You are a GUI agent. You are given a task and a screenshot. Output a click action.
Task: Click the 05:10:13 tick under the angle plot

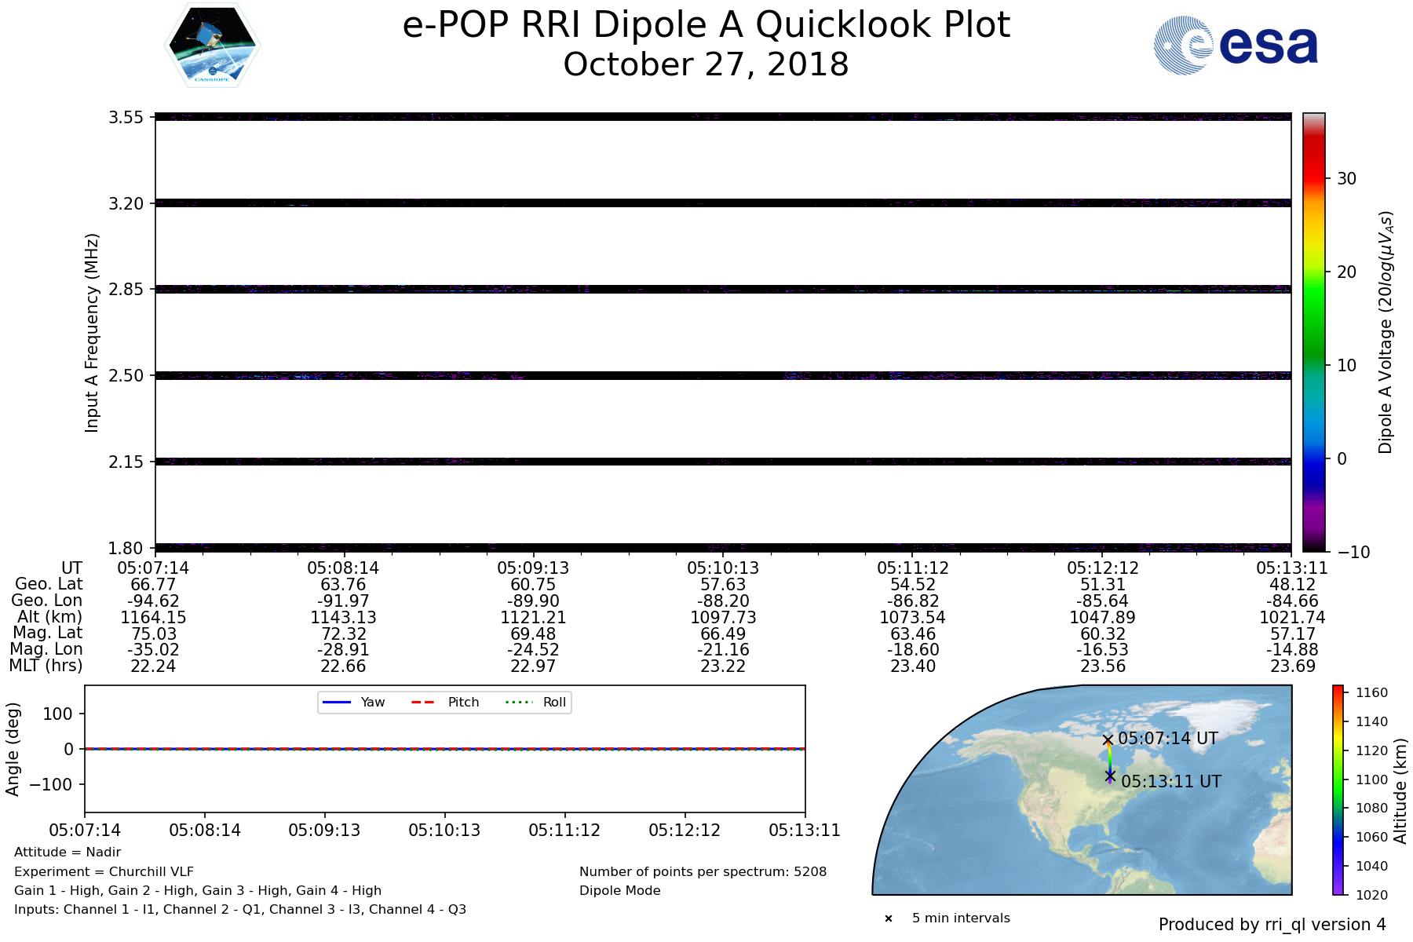click(x=444, y=831)
